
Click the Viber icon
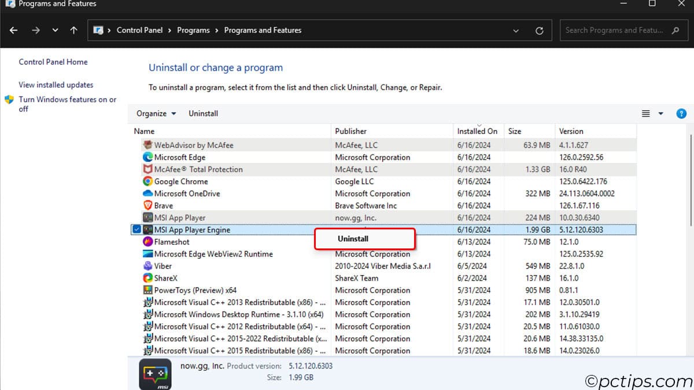(147, 266)
